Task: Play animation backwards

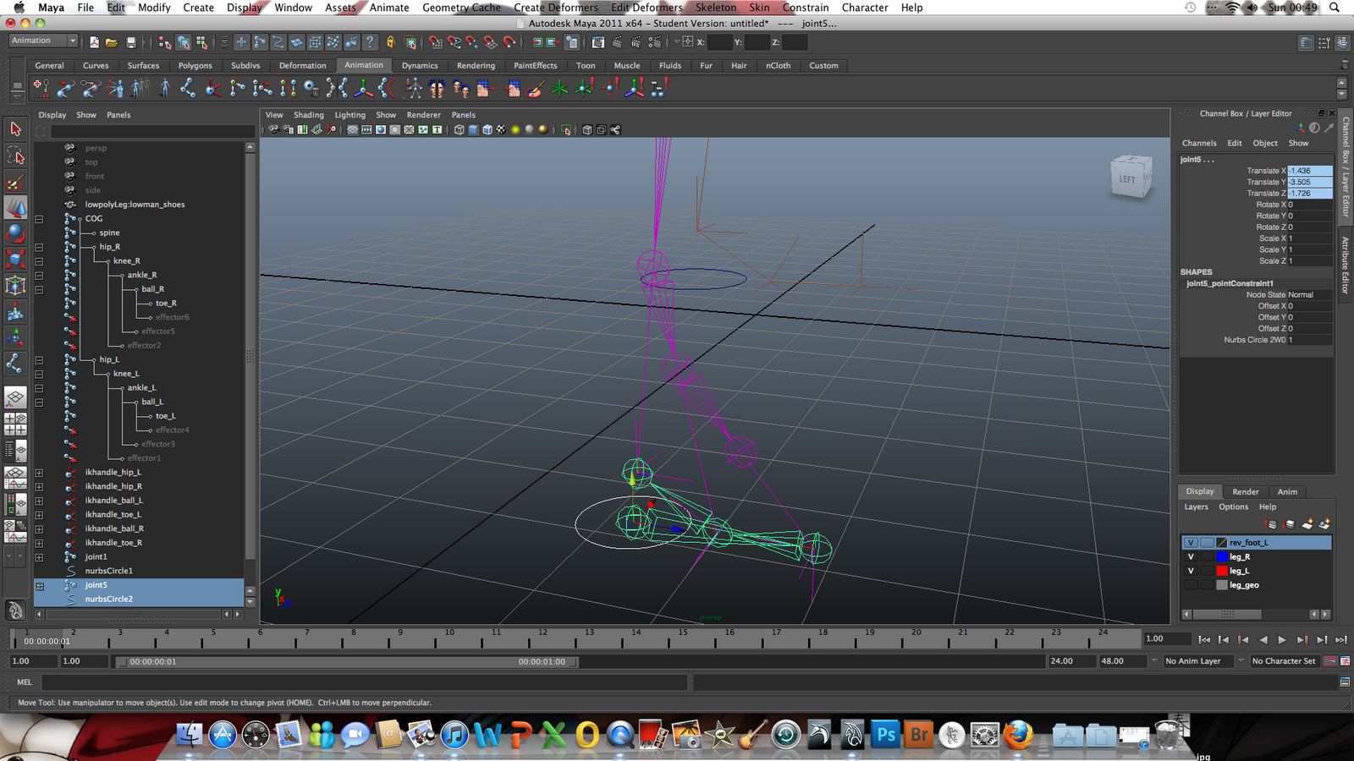Action: pos(1263,640)
